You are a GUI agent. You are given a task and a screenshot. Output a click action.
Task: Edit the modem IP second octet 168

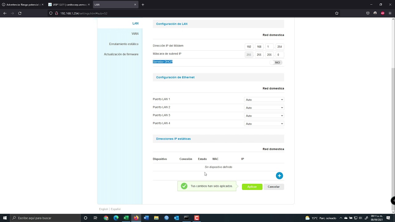point(259,47)
